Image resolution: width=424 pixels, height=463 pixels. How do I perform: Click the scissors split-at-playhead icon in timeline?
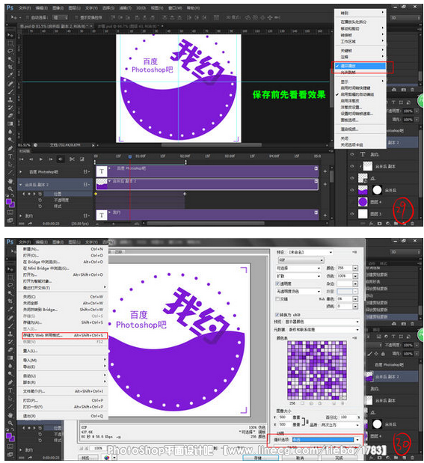coord(72,159)
